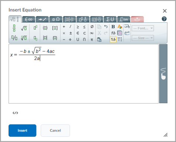Insert the pi symbol
This screenshot has height=142, width=176.
(x=92, y=40)
